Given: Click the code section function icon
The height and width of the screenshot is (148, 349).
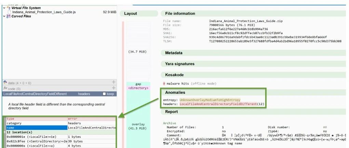Looking at the screenshot, I should tap(5, 88).
